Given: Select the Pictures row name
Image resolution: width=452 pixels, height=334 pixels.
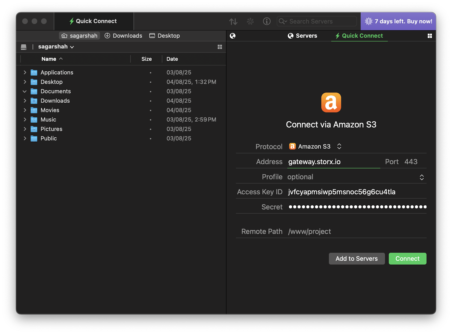Looking at the screenshot, I should [x=51, y=129].
